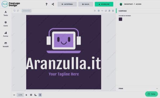Open the Testo text tool
The image size is (160, 98).
pos(6,13)
